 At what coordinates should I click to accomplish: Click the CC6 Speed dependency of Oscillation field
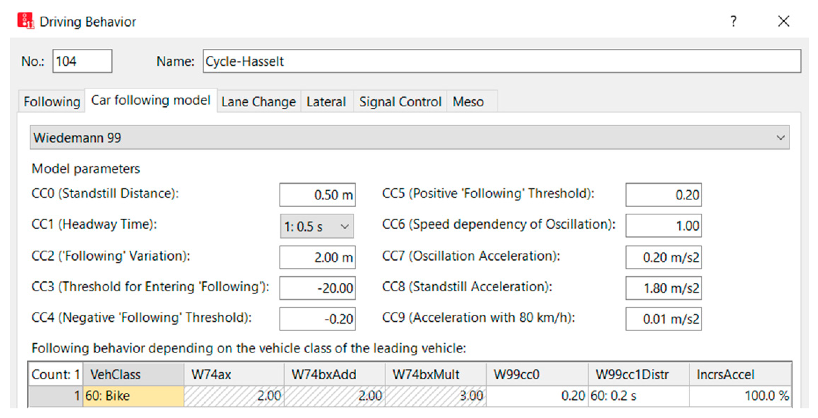(664, 226)
